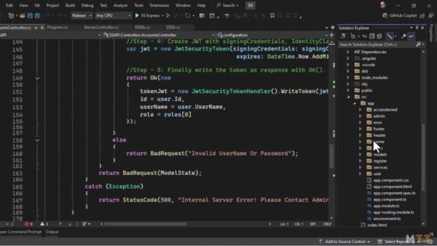This screenshot has width=437, height=246.
Task: Switch to the ISSDb.cs tab
Action: [142, 27]
